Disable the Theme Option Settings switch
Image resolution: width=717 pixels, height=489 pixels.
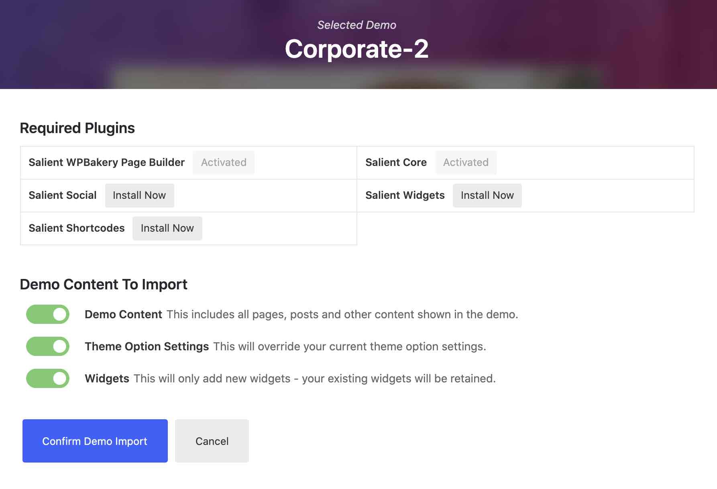click(x=48, y=346)
